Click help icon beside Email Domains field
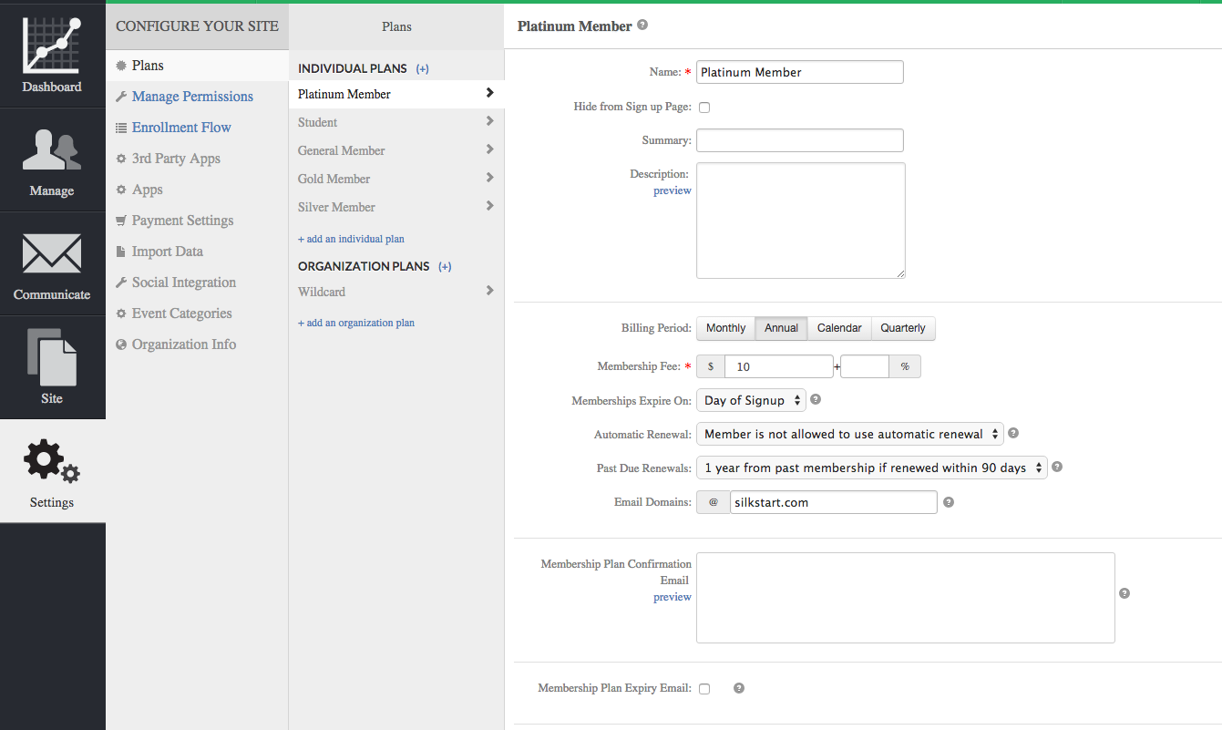 pyautogui.click(x=949, y=502)
